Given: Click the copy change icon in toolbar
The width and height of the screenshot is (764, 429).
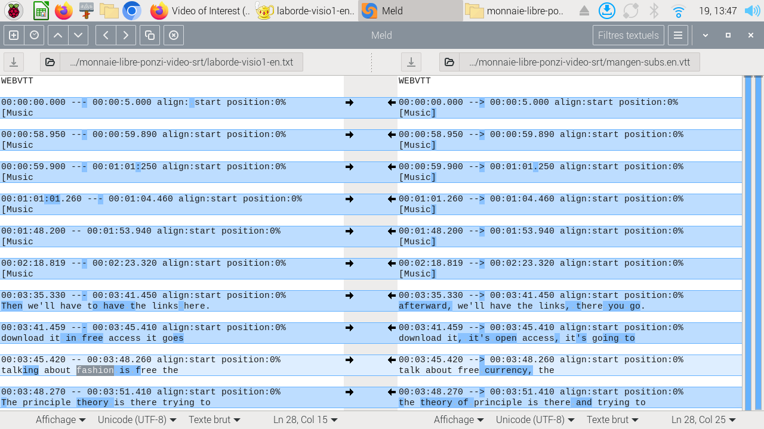Looking at the screenshot, I should [150, 35].
